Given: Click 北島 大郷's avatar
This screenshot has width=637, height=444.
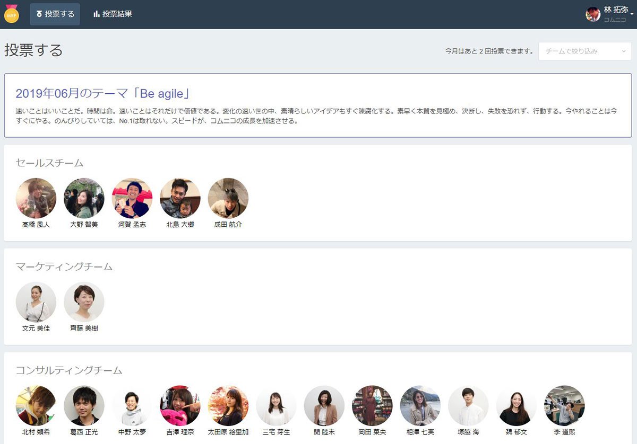Looking at the screenshot, I should point(180,198).
